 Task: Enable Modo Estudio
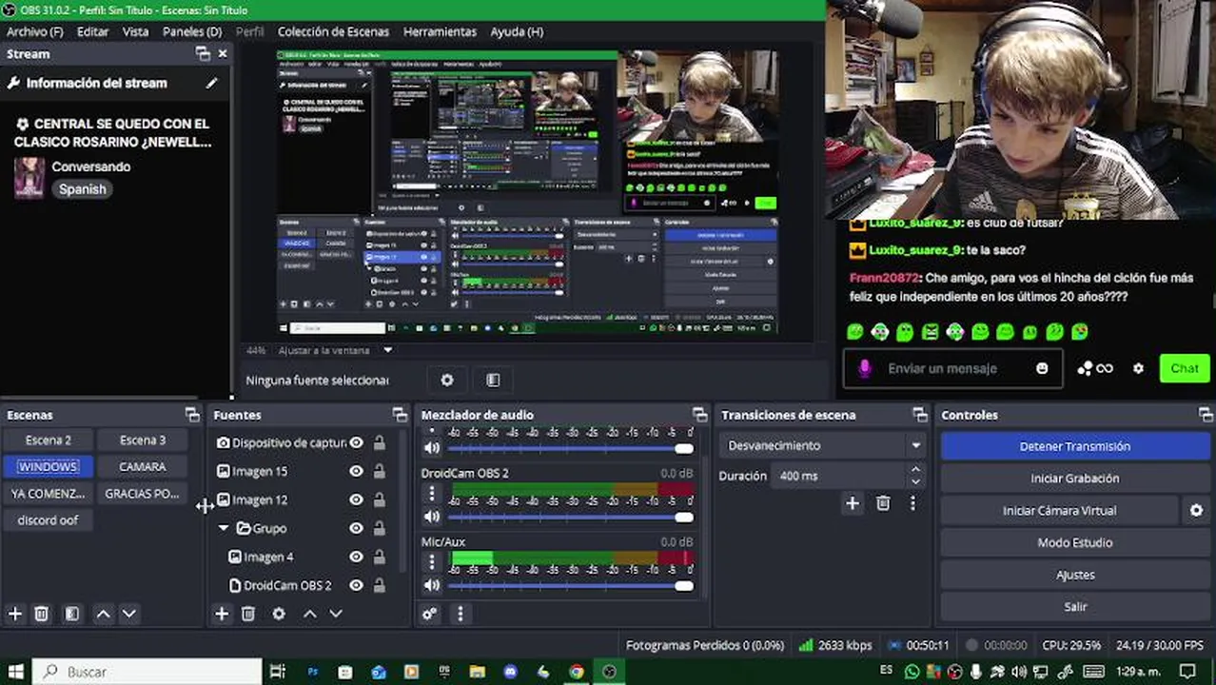pos(1075,542)
